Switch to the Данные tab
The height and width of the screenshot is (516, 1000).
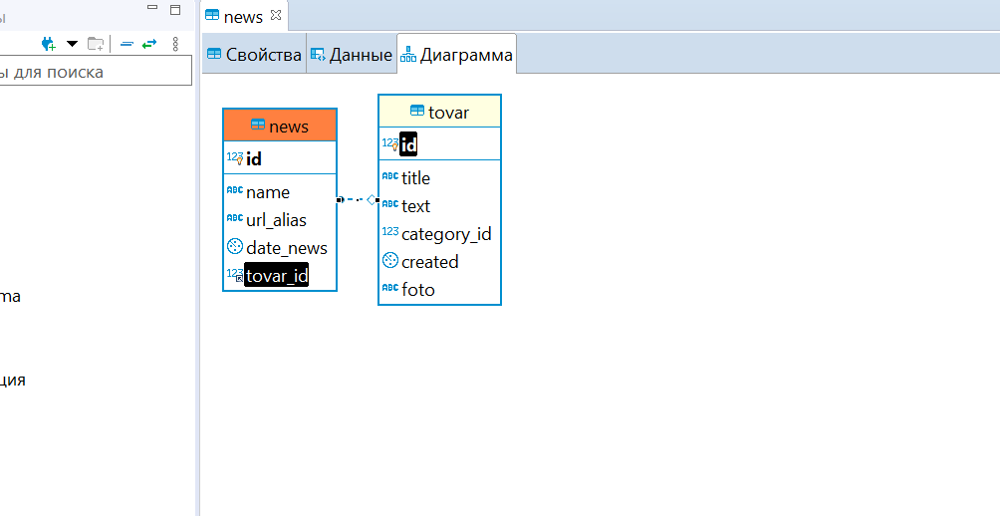pyautogui.click(x=352, y=55)
